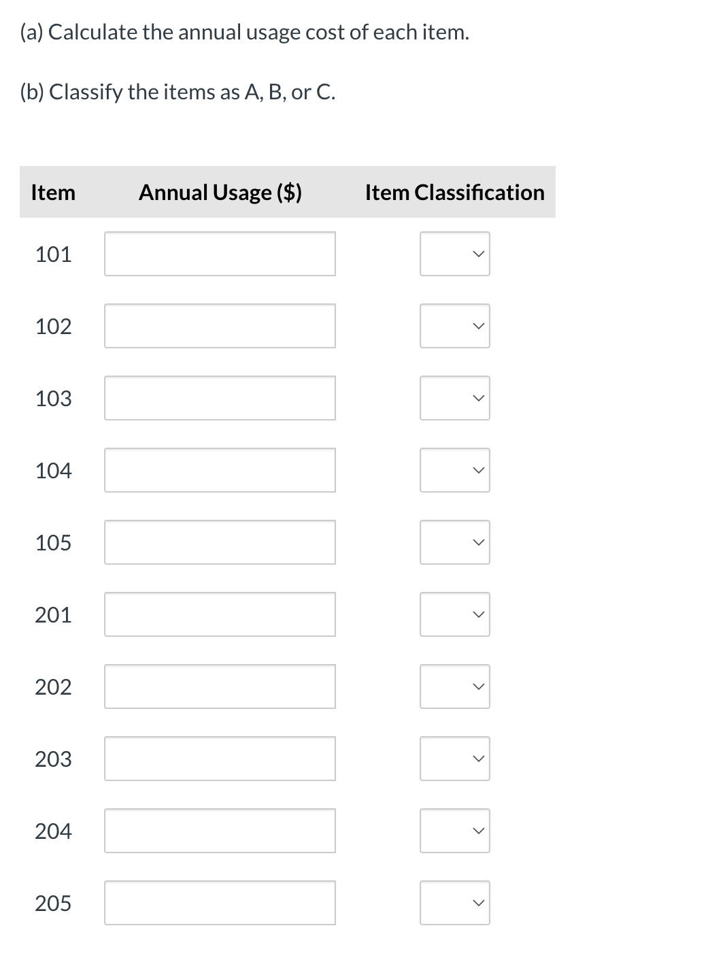Click Annual Usage input for item 205
This screenshot has height=977, width=725.
click(220, 903)
